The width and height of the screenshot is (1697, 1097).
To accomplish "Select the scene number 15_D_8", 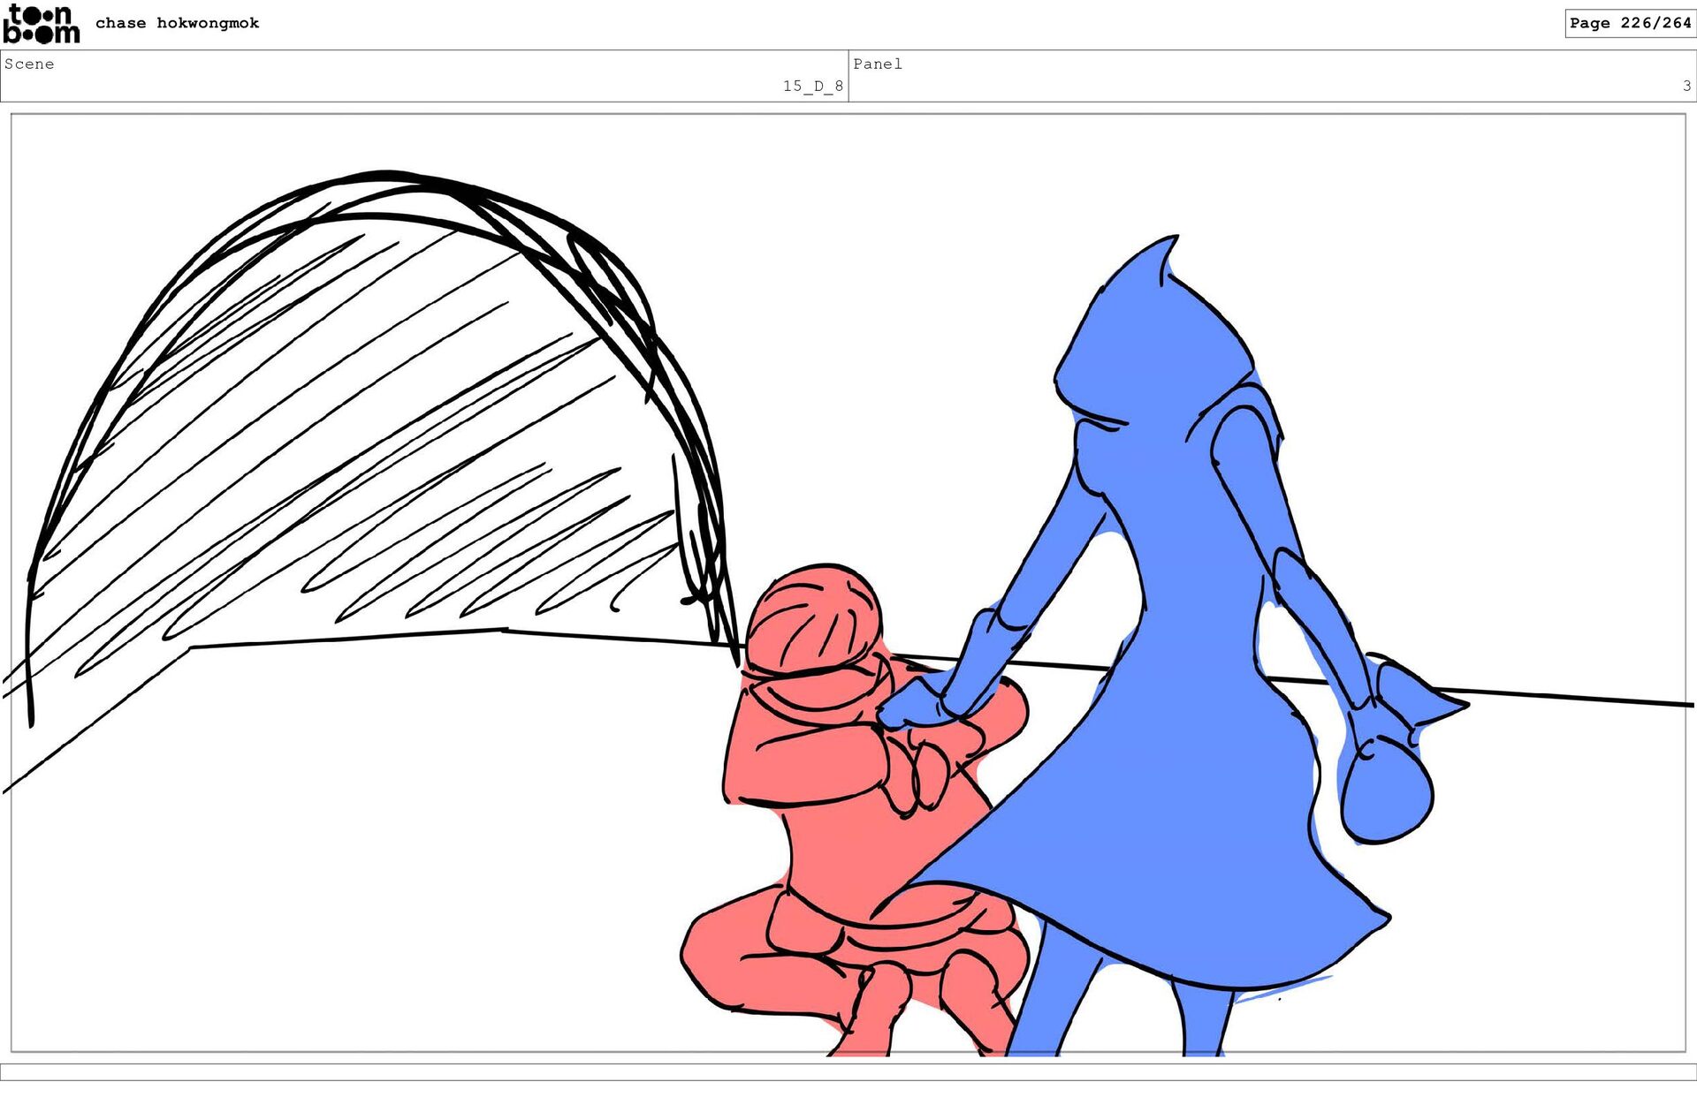I will [x=812, y=86].
